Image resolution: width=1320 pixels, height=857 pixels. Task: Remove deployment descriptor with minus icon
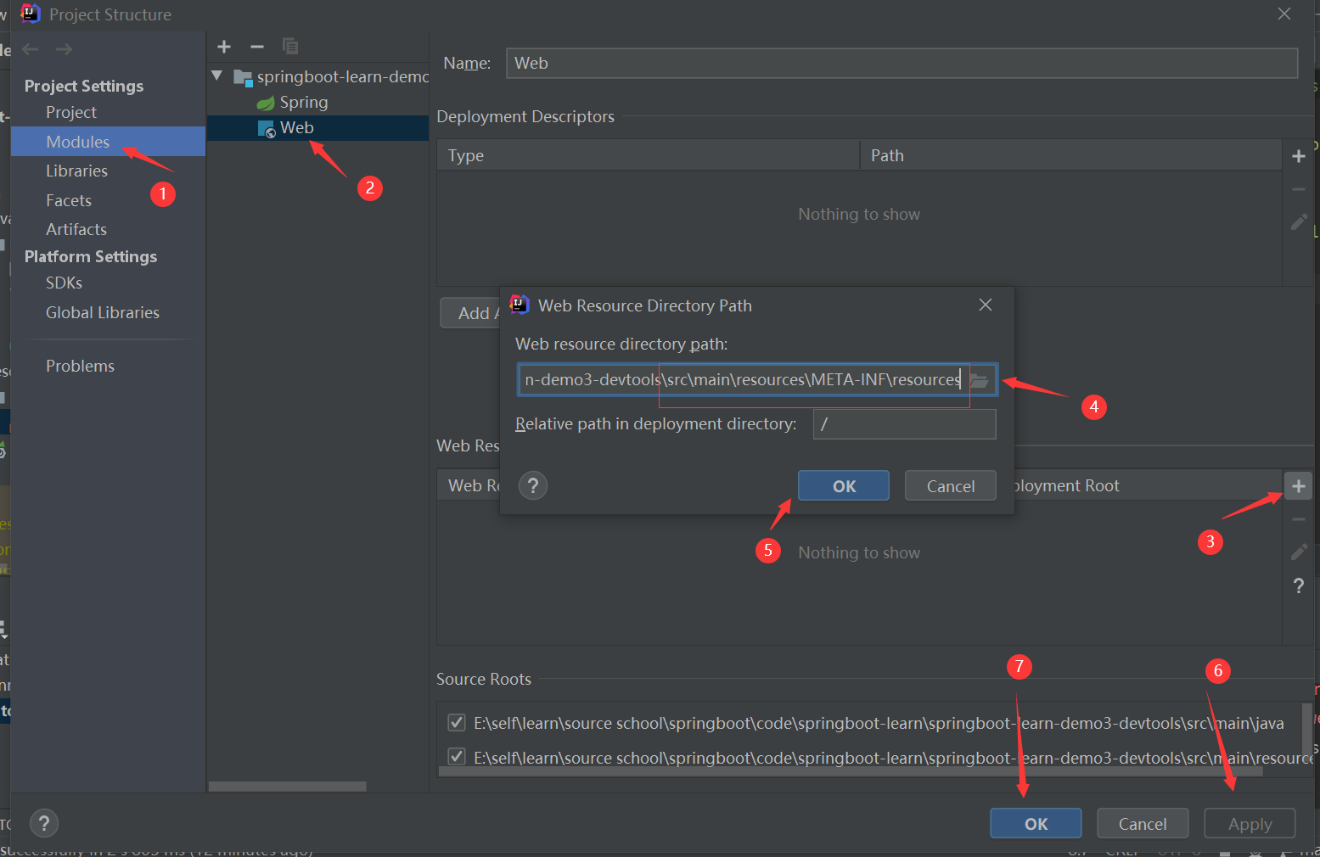pyautogui.click(x=1298, y=189)
